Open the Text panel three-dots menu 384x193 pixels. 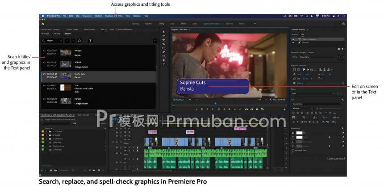click(x=155, y=41)
